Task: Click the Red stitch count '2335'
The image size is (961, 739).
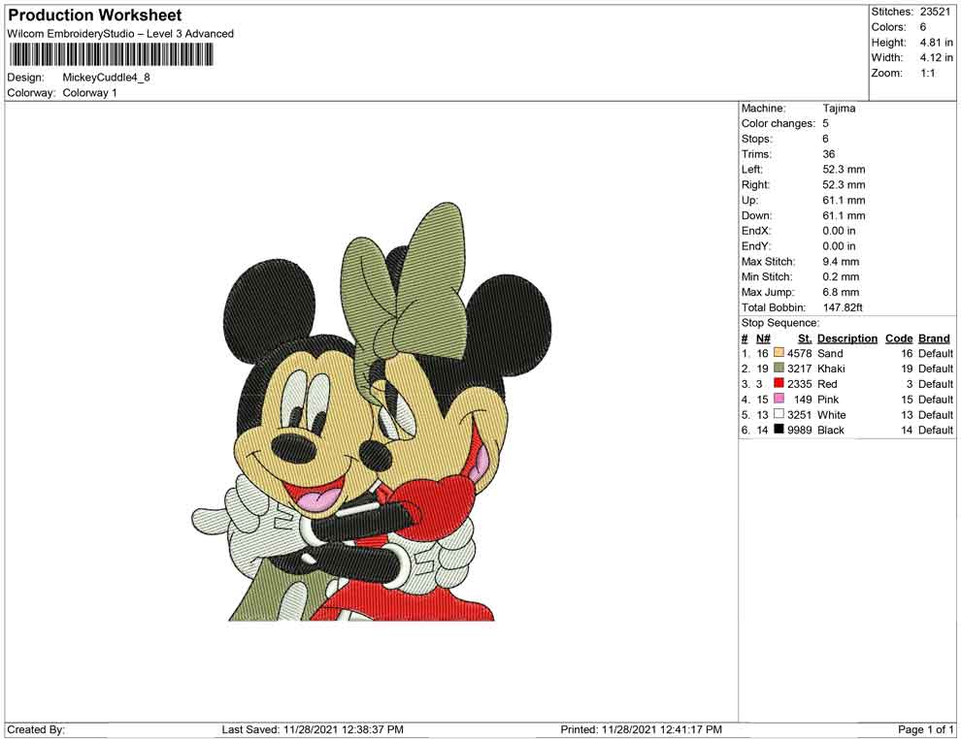Action: point(799,384)
